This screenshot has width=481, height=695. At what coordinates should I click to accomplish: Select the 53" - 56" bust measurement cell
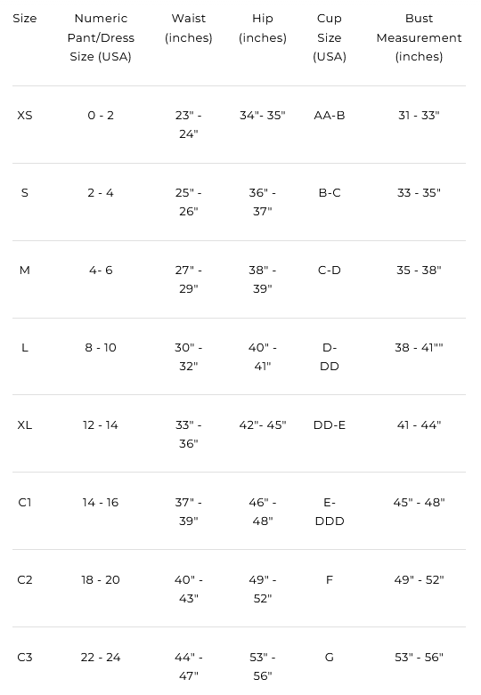point(419,657)
